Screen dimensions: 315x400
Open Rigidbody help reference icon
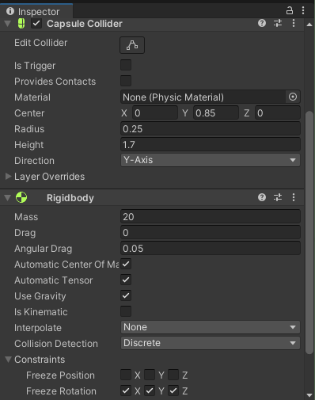point(262,197)
